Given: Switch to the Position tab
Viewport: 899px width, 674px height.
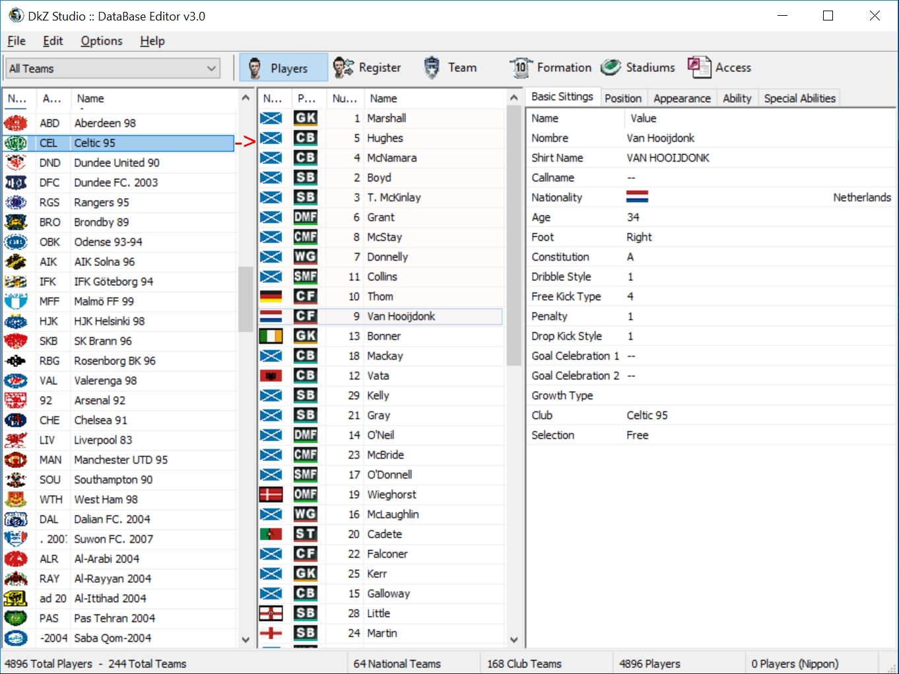Looking at the screenshot, I should [x=623, y=98].
